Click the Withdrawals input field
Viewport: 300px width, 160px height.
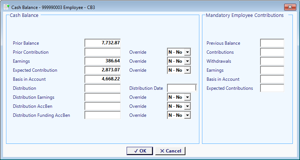[x=272, y=61]
